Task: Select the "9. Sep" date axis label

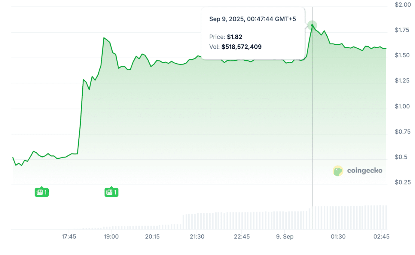Action: click(284, 236)
